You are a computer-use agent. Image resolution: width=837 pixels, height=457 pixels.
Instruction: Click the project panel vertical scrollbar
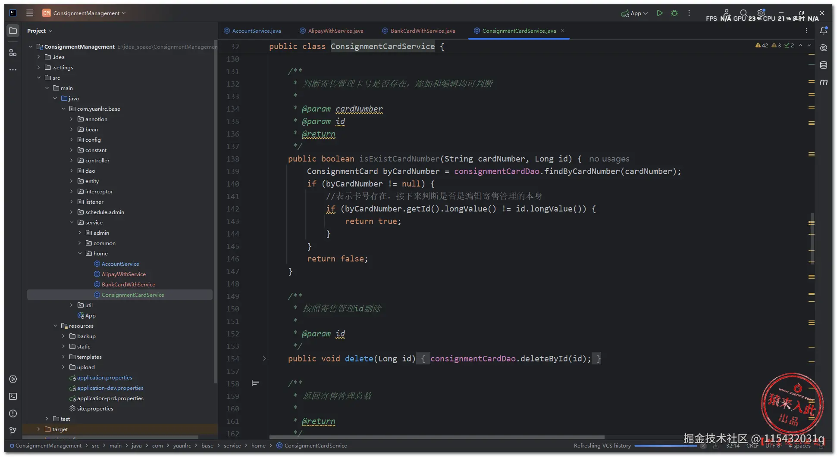click(x=215, y=211)
